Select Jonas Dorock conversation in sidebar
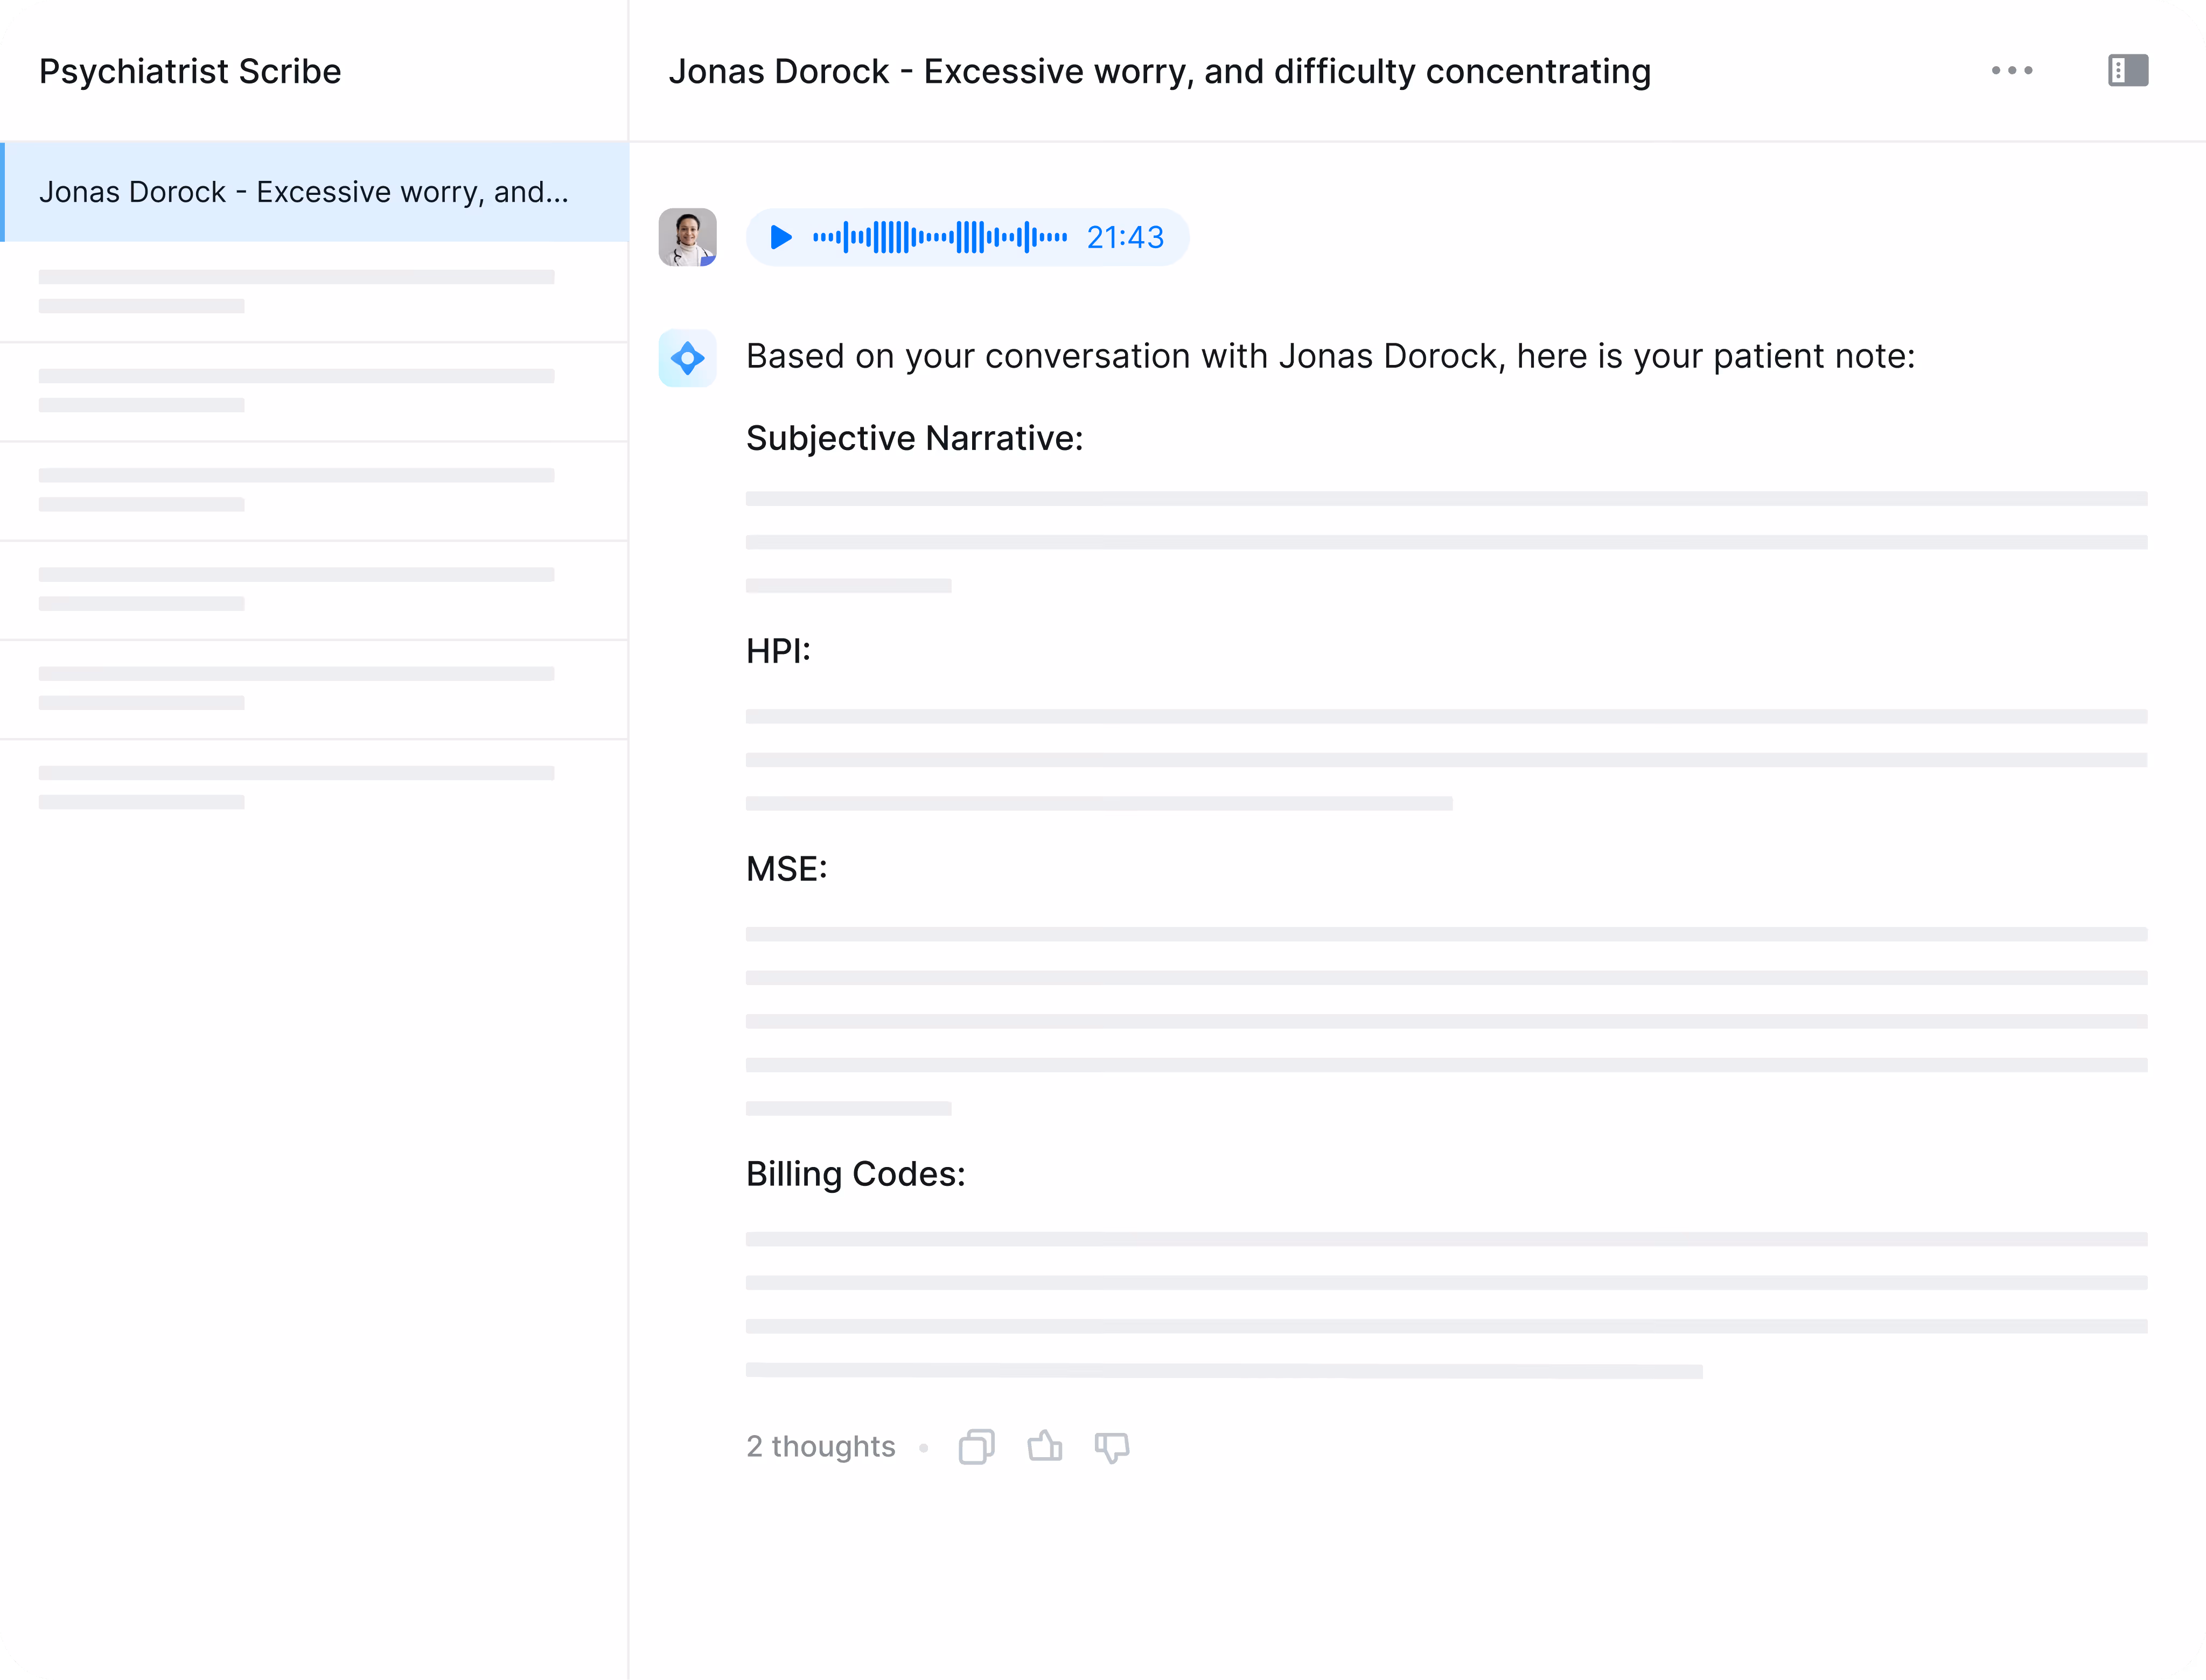The image size is (2206, 1680). (304, 192)
